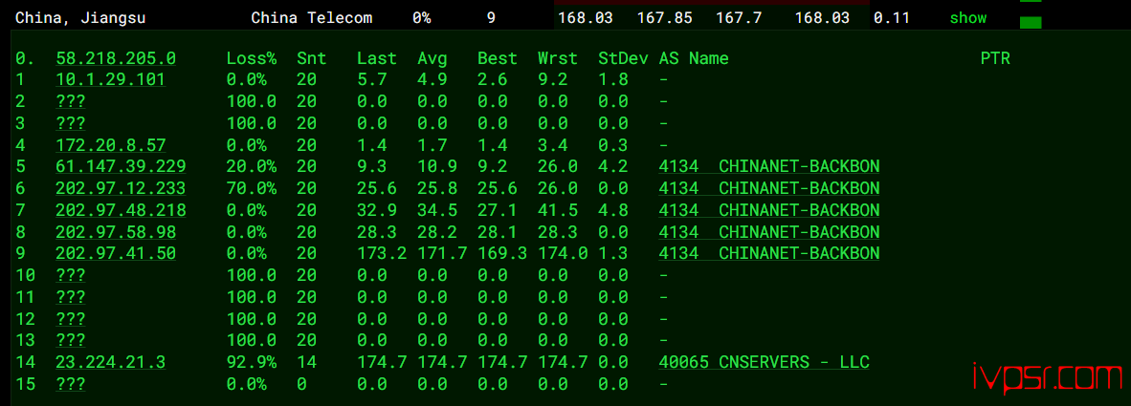1131x406 pixels.
Task: Open the 202.97.48.218 IP link
Action: pyautogui.click(x=122, y=210)
